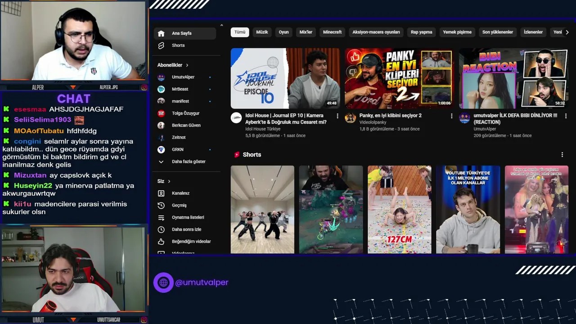576x324 pixels.
Task: Open GRKN channel avatar in sidebar
Action: tap(161, 149)
